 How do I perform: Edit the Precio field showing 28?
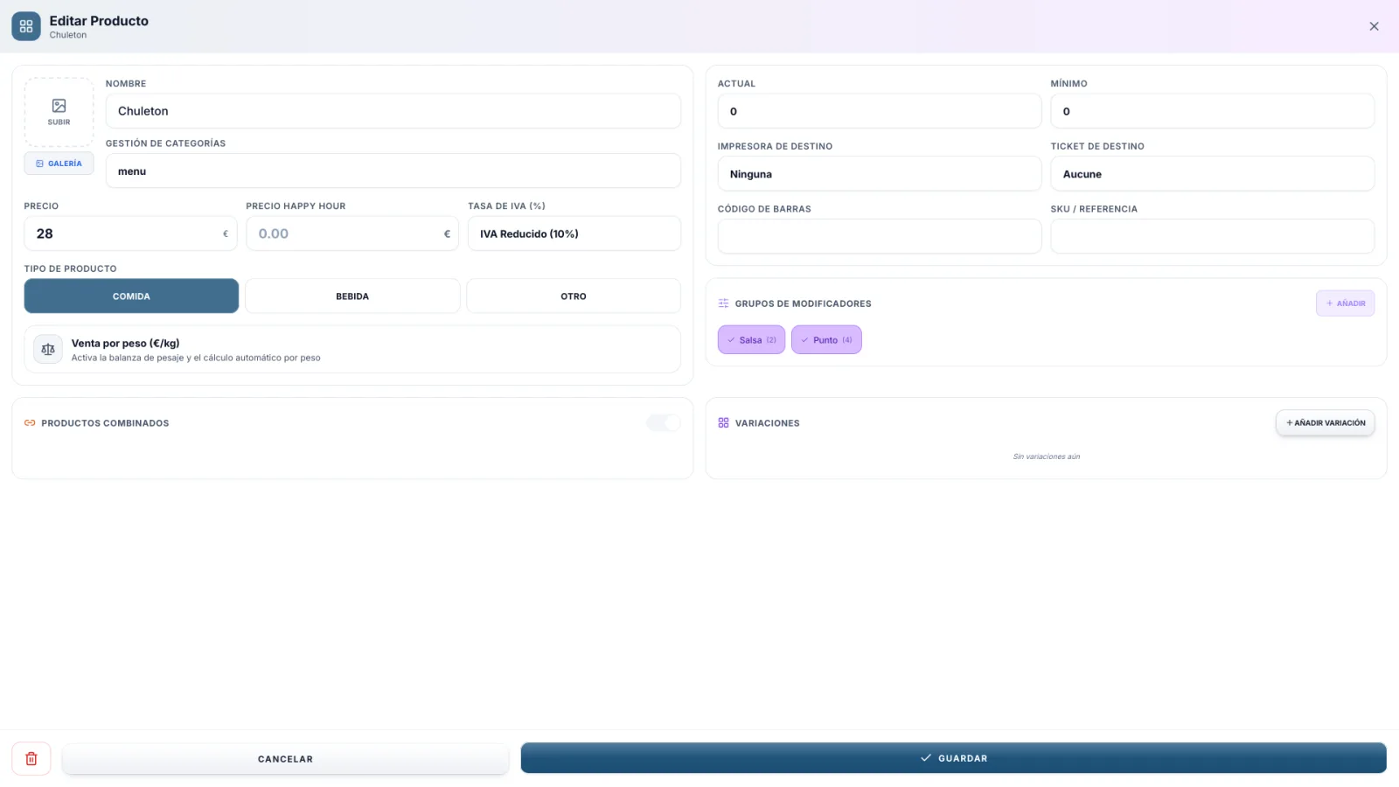click(130, 233)
